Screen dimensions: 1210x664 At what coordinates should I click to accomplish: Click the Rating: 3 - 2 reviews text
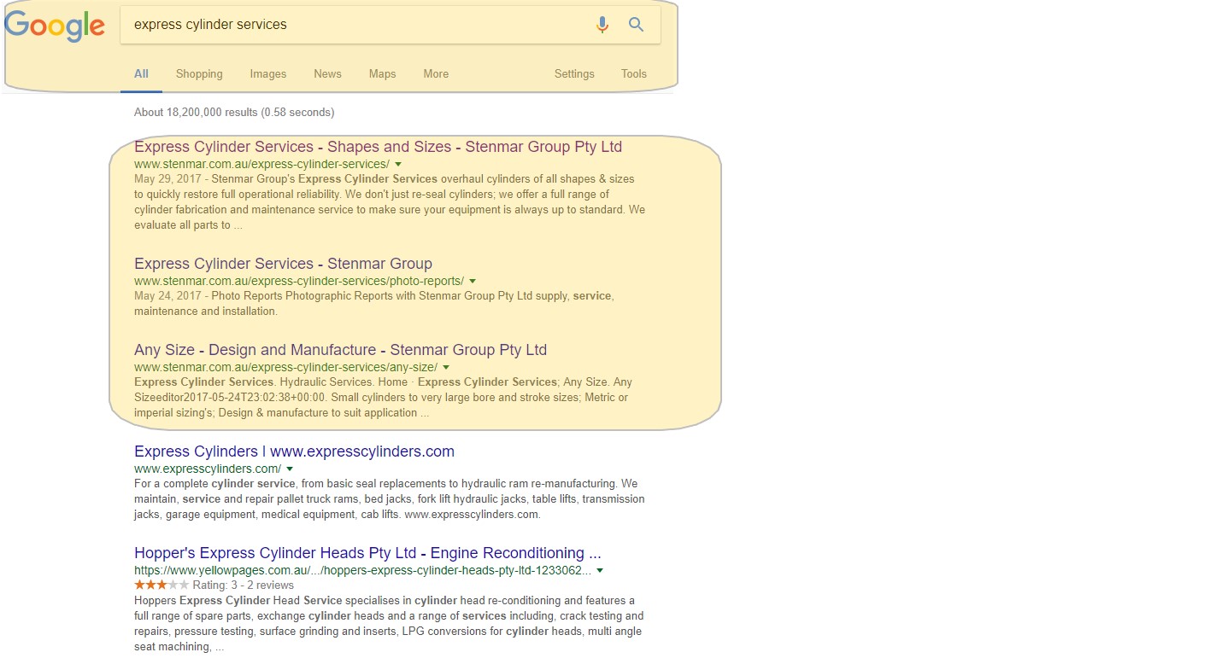click(x=244, y=585)
